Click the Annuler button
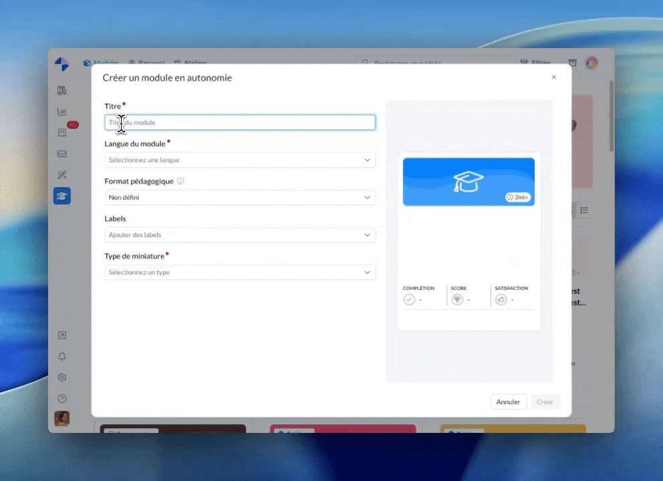This screenshot has width=663, height=481. pos(508,402)
